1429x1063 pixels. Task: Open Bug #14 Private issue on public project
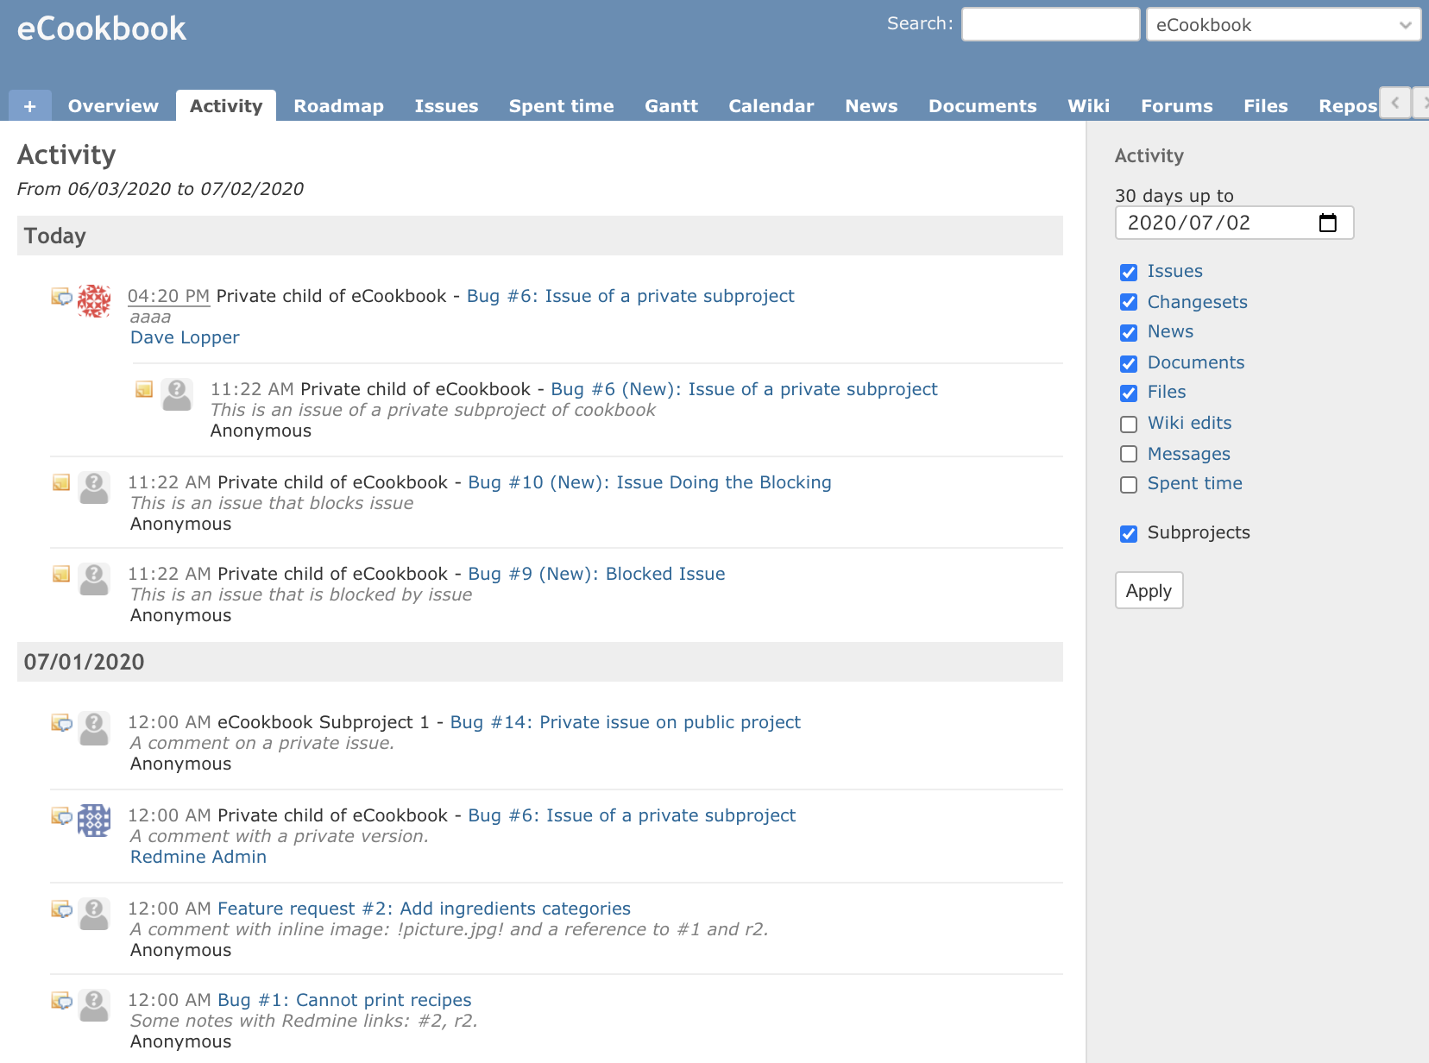click(626, 722)
